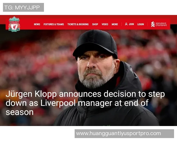
Task: Click the red header bar left of NEWS
Action: 27,24
